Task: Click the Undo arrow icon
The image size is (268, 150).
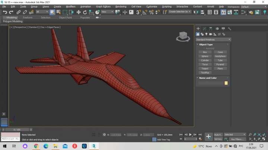Action: [5, 12]
